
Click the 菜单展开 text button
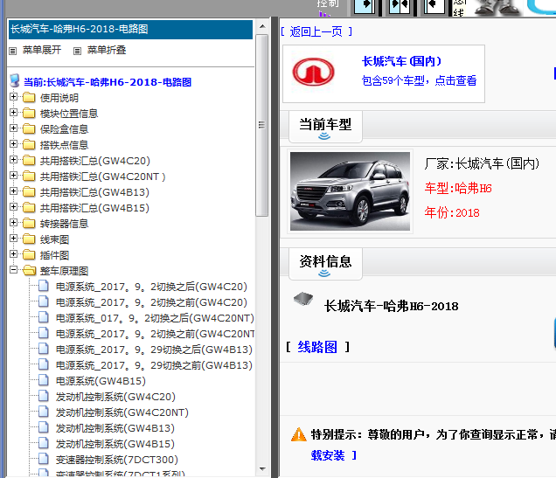coord(42,50)
